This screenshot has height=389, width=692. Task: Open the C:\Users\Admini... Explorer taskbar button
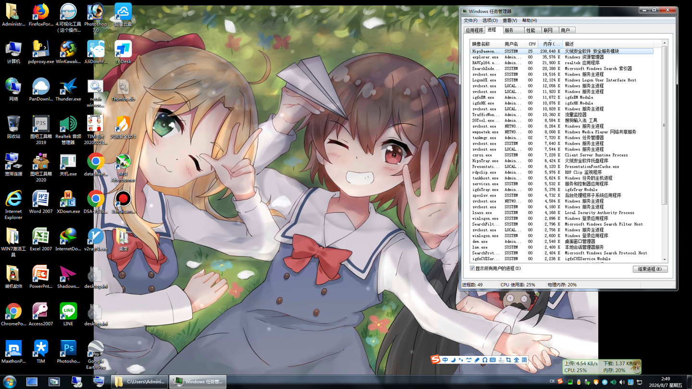coord(140,382)
